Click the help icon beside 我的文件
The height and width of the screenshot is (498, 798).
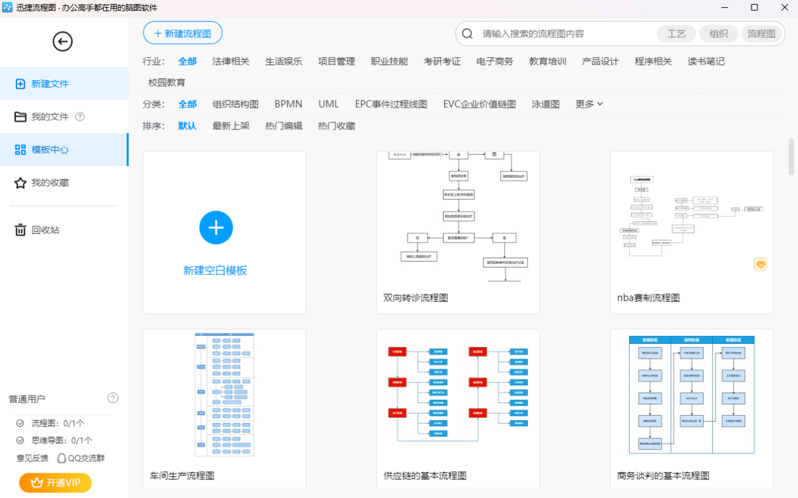pos(79,116)
